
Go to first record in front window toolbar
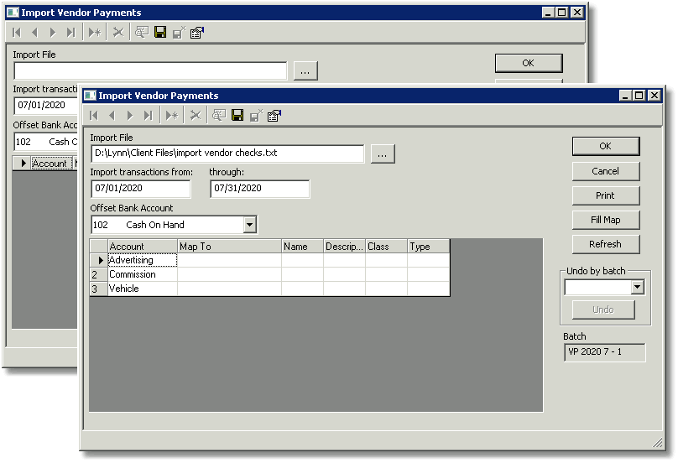[x=94, y=116]
